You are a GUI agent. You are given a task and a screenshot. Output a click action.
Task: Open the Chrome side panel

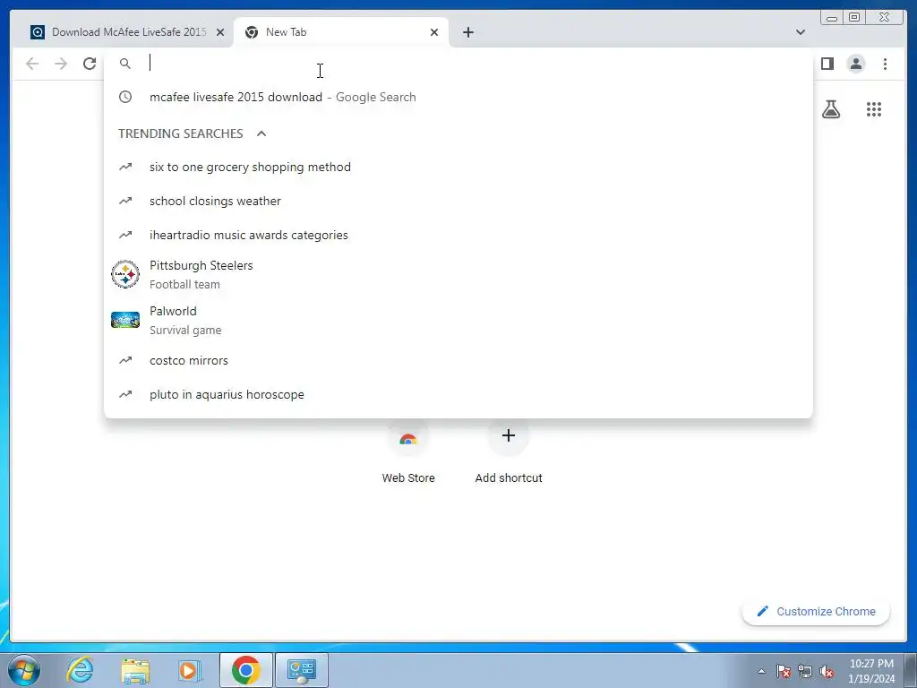pos(827,64)
